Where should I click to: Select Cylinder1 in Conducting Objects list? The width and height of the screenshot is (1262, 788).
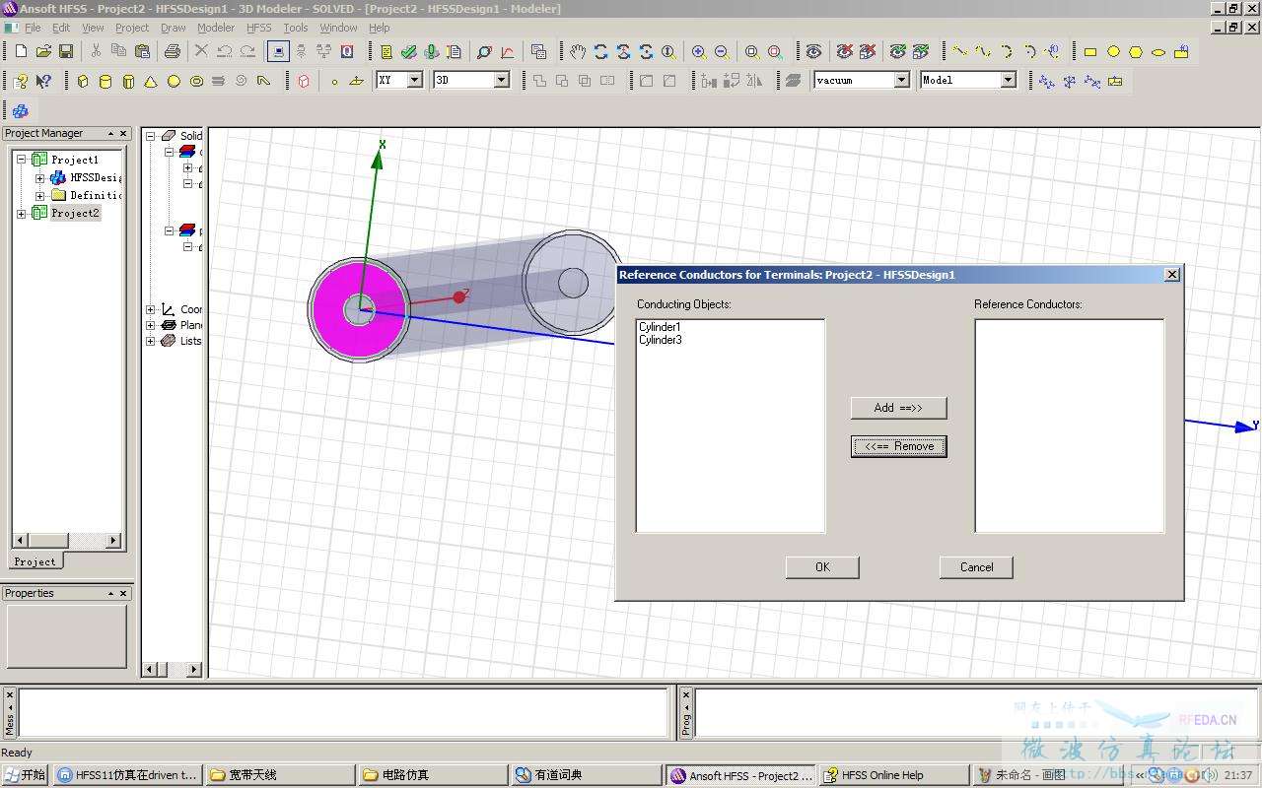pos(660,327)
